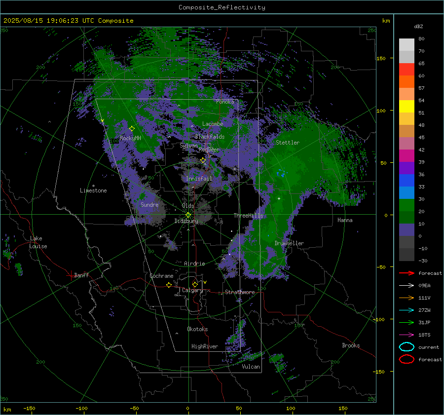Image resolution: width=444 pixels, height=415 pixels.
Task: Click the Didsbury town label
Action: [x=186, y=221]
